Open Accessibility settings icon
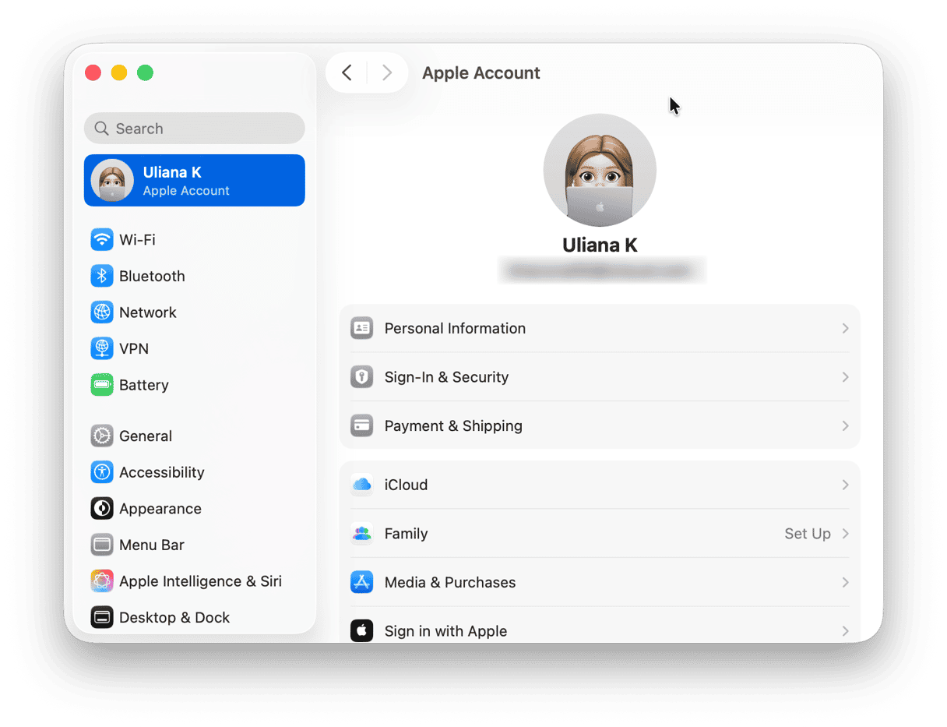This screenshot has height=727, width=947. click(x=102, y=472)
